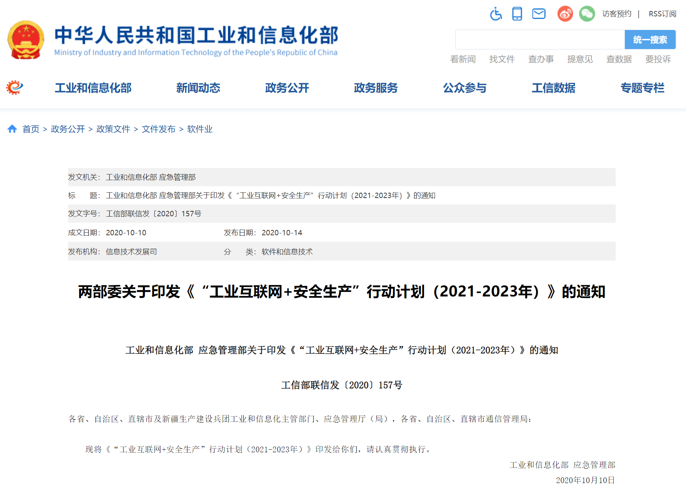Click the email envelope icon
Screen dimensions: 686x488
[x=539, y=14]
